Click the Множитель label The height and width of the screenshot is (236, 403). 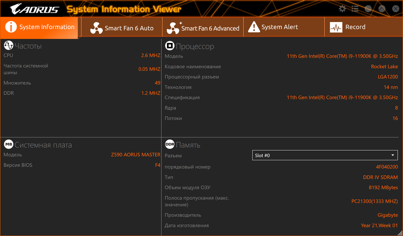17,83
